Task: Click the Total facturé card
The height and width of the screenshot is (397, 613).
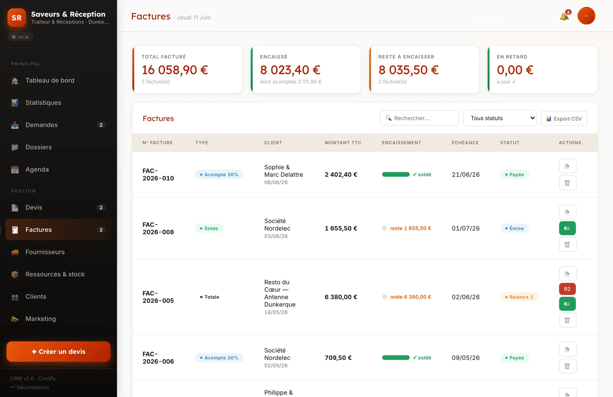Action: pyautogui.click(x=187, y=69)
